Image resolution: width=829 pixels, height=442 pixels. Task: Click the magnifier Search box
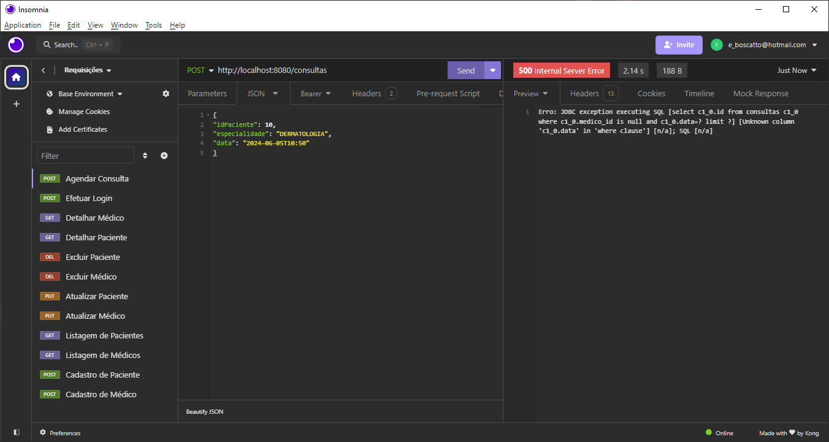coord(78,45)
